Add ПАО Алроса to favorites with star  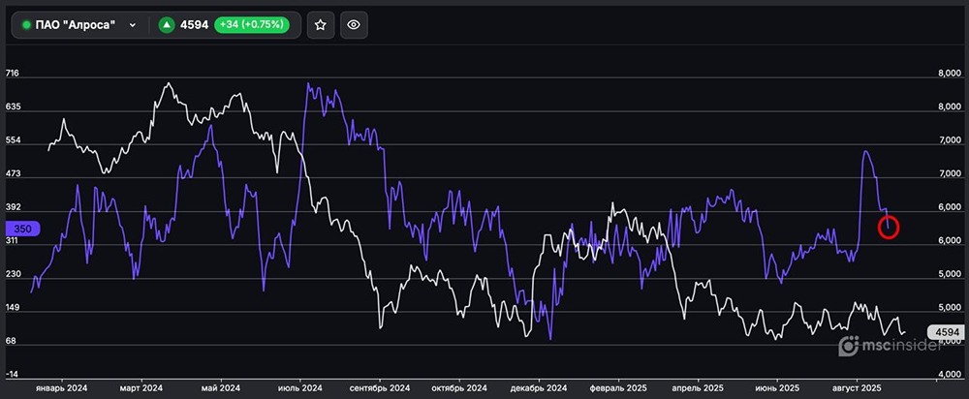(322, 25)
